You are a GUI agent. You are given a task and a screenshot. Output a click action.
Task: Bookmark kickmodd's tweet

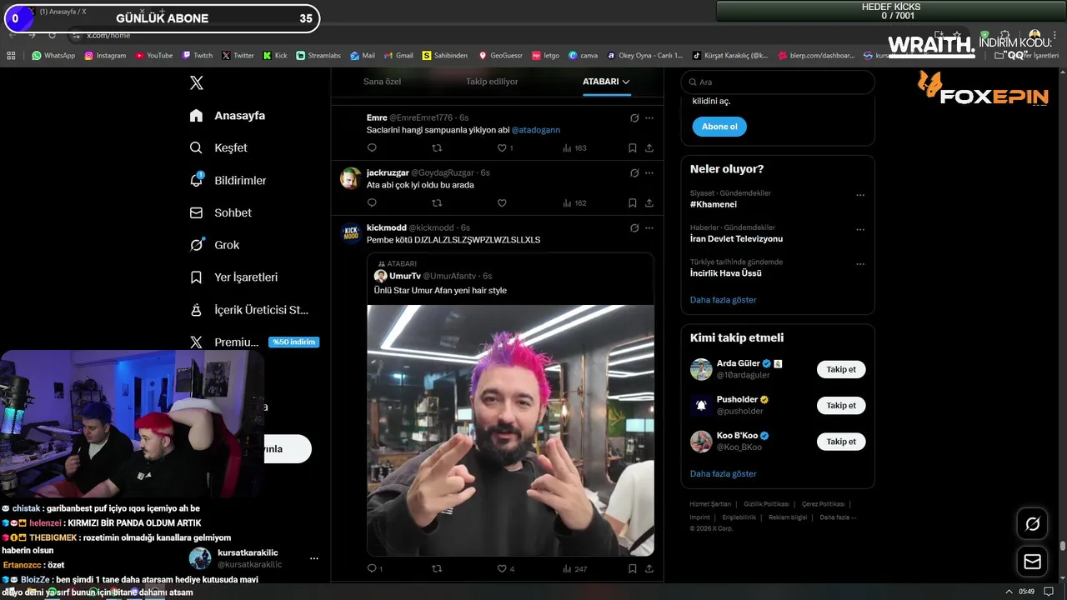click(x=632, y=569)
